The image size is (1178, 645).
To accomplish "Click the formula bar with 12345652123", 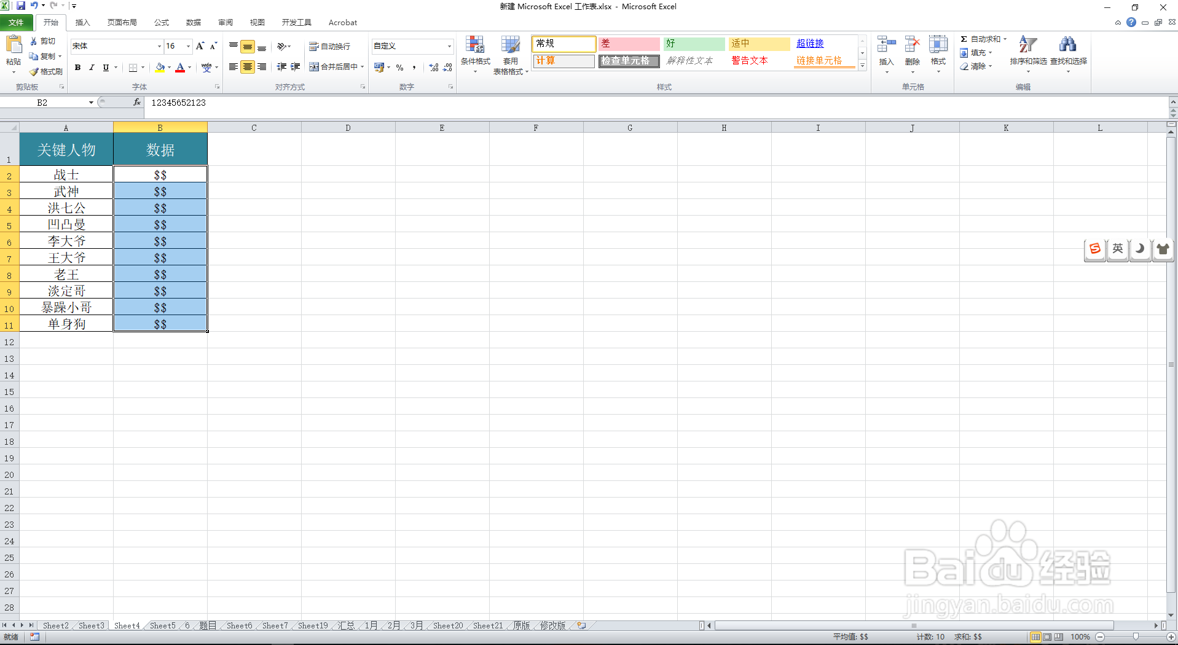I will [x=656, y=103].
